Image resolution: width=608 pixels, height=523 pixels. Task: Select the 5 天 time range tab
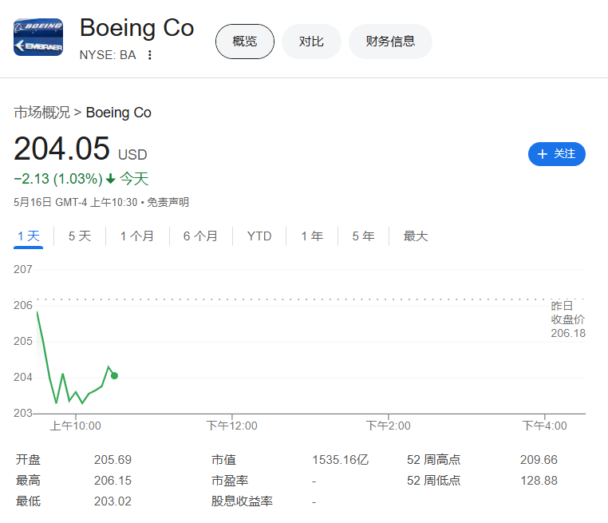click(x=80, y=236)
